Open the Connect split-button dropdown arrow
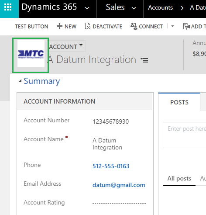 [x=172, y=26]
